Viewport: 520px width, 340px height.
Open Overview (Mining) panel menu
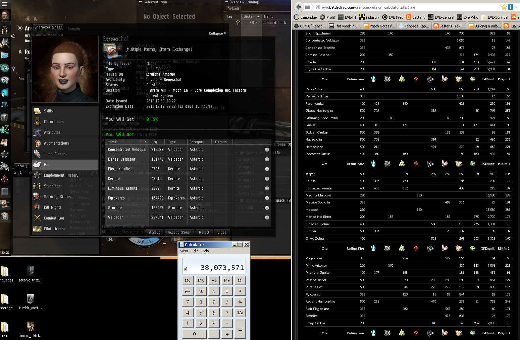227,2
